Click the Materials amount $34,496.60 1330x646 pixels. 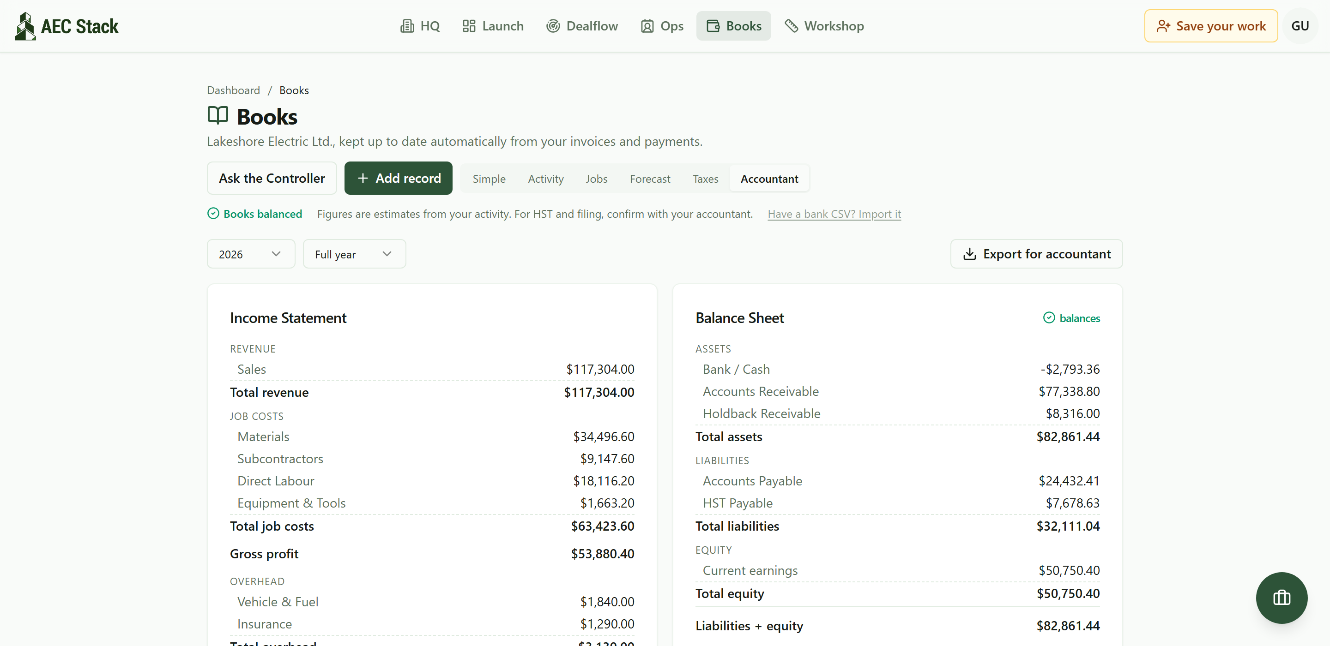[604, 437]
